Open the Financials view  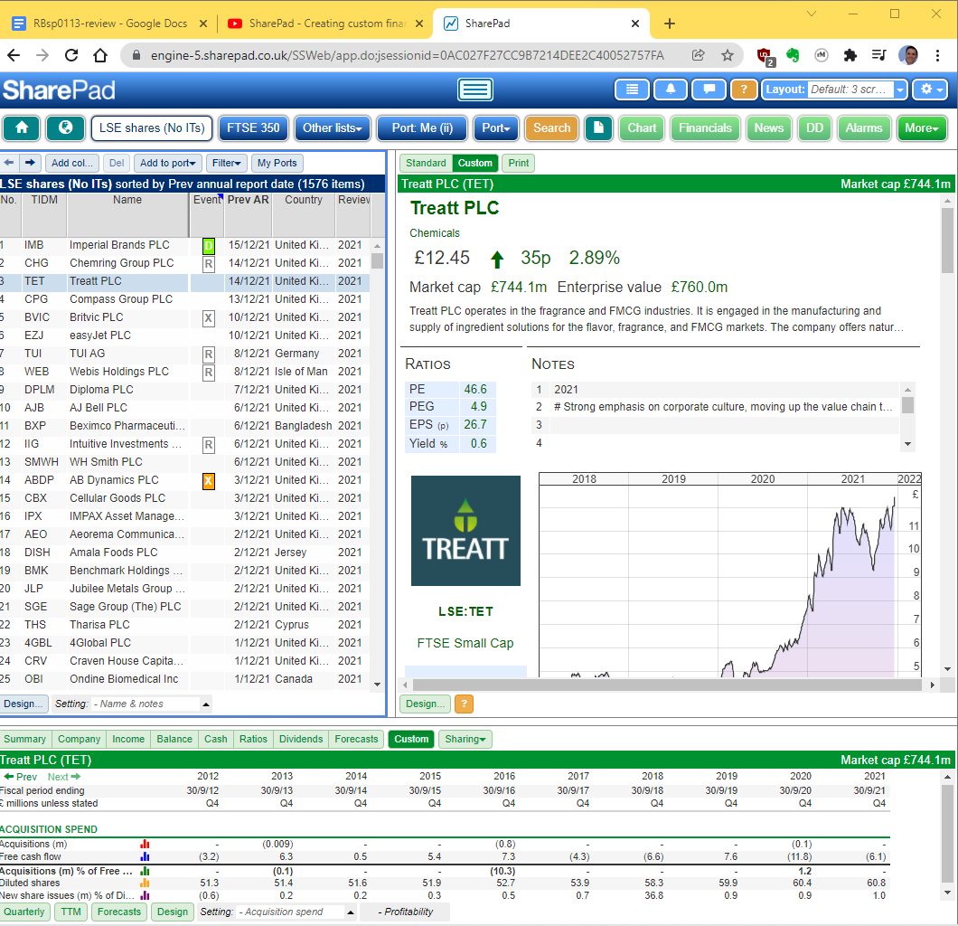705,128
